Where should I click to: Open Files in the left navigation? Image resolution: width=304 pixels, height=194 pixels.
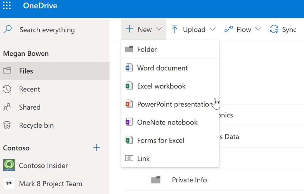pos(55,71)
